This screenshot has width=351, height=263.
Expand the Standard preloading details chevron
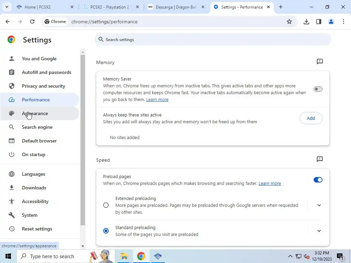tap(319, 230)
